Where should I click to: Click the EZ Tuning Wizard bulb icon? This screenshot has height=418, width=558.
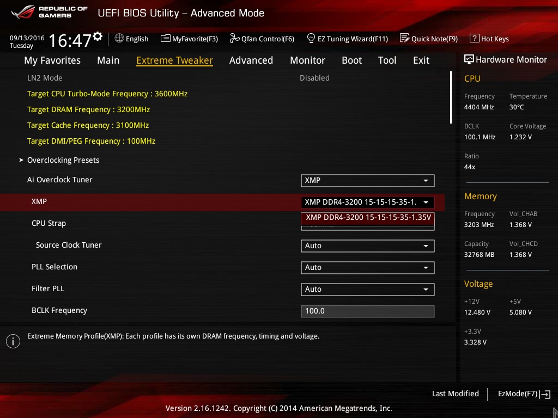tap(311, 38)
